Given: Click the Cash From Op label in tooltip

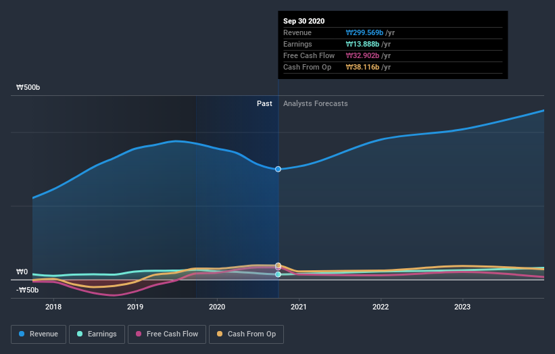Looking at the screenshot, I should tap(307, 67).
